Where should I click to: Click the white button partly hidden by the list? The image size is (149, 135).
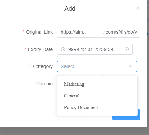click(95, 118)
